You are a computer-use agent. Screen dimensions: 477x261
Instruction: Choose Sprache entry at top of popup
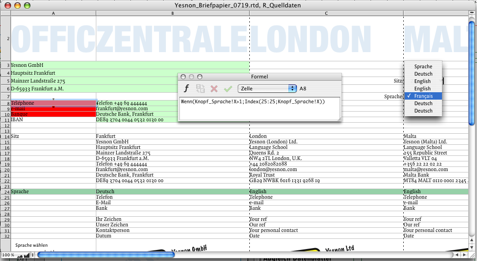click(423, 67)
